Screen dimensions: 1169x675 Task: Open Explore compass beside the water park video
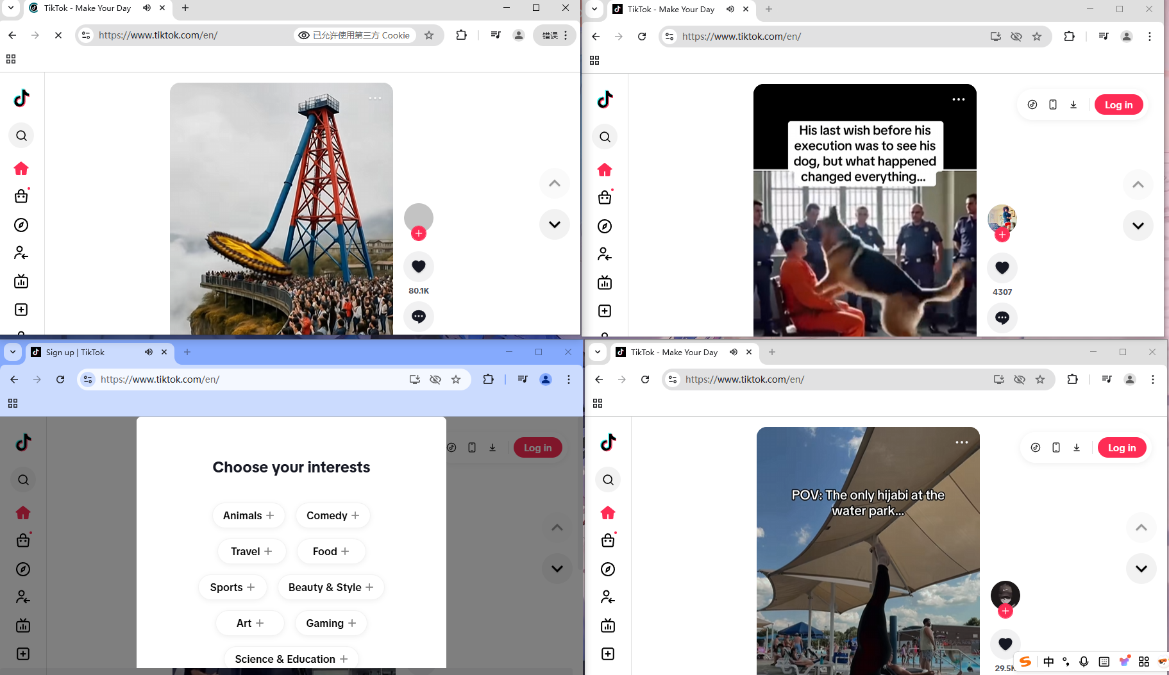[607, 569]
